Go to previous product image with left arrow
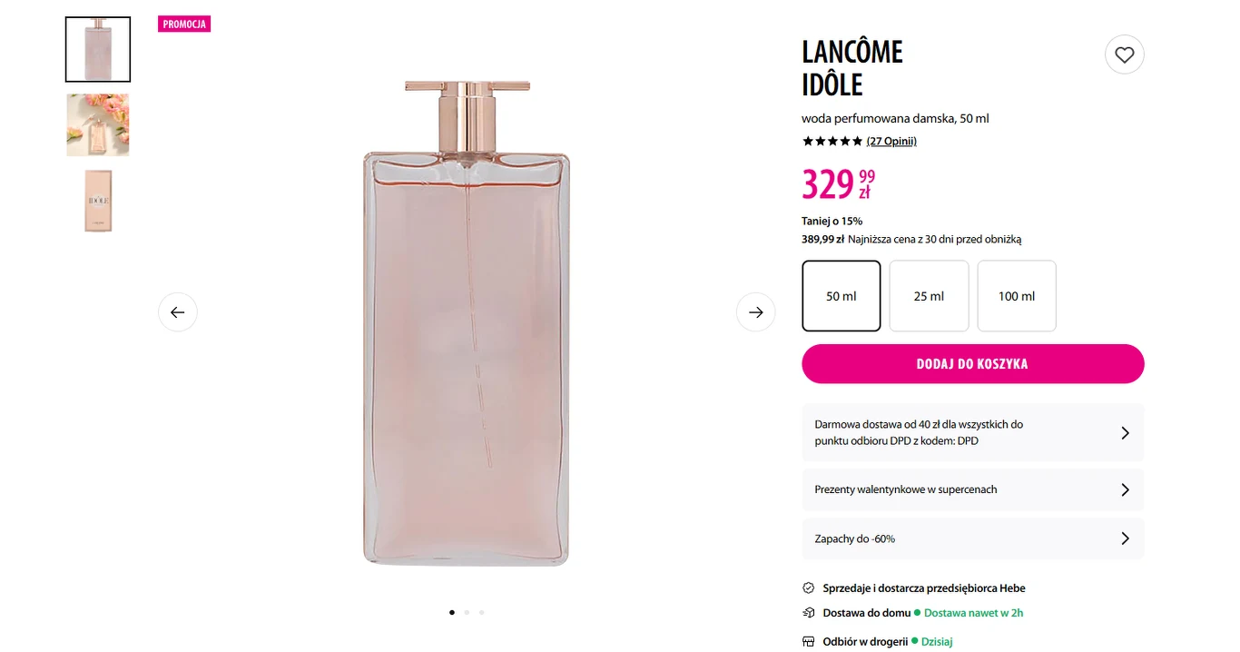The image size is (1240, 652). [178, 311]
